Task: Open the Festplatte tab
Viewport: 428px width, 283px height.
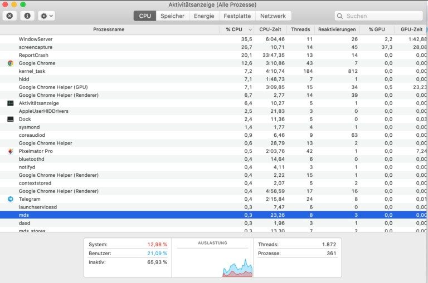Action: click(237, 16)
